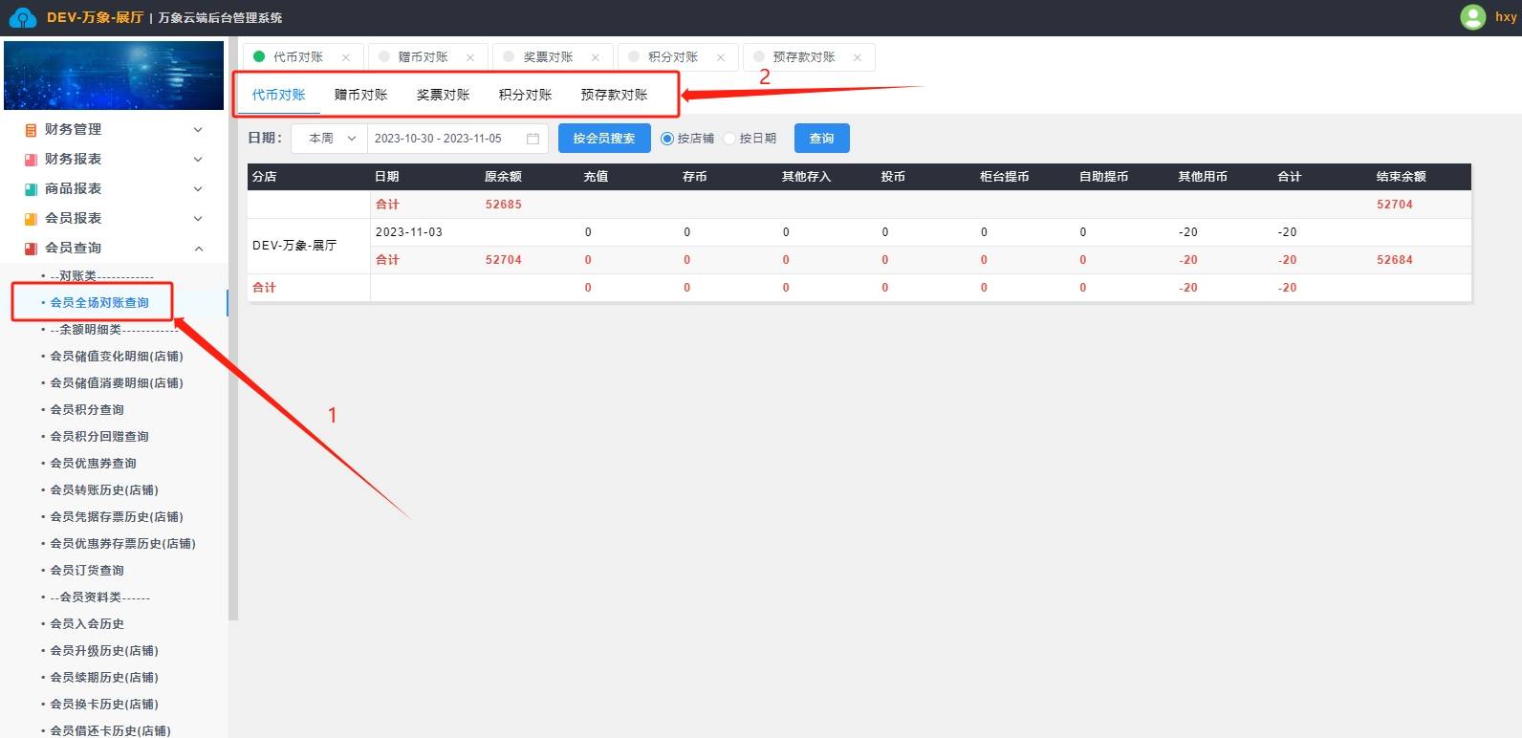The height and width of the screenshot is (738, 1522).
Task: Close the 赠币对账 page tab
Action: point(470,57)
